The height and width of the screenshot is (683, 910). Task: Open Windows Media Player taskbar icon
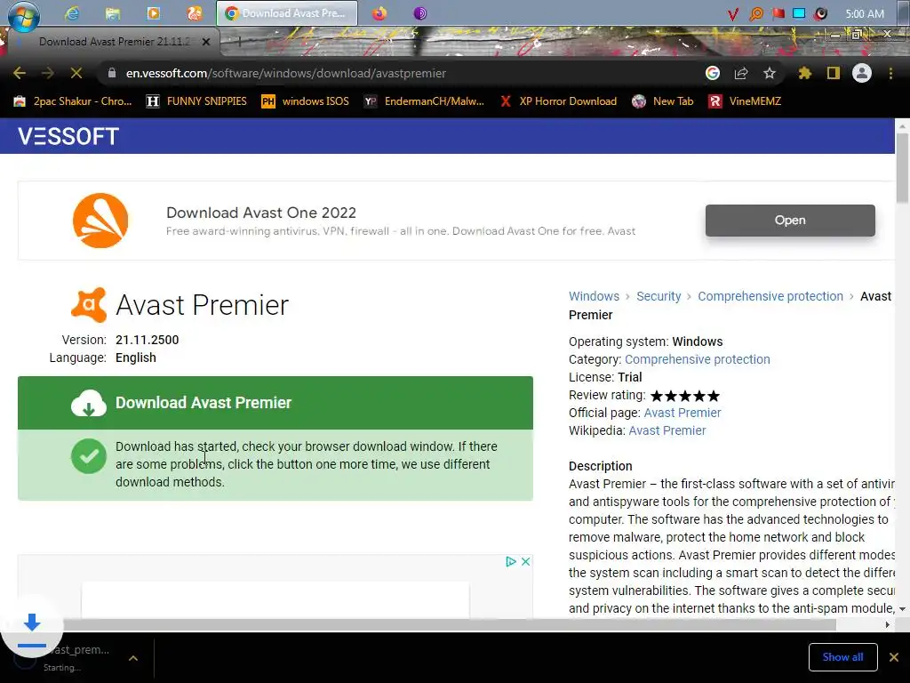[x=153, y=12]
